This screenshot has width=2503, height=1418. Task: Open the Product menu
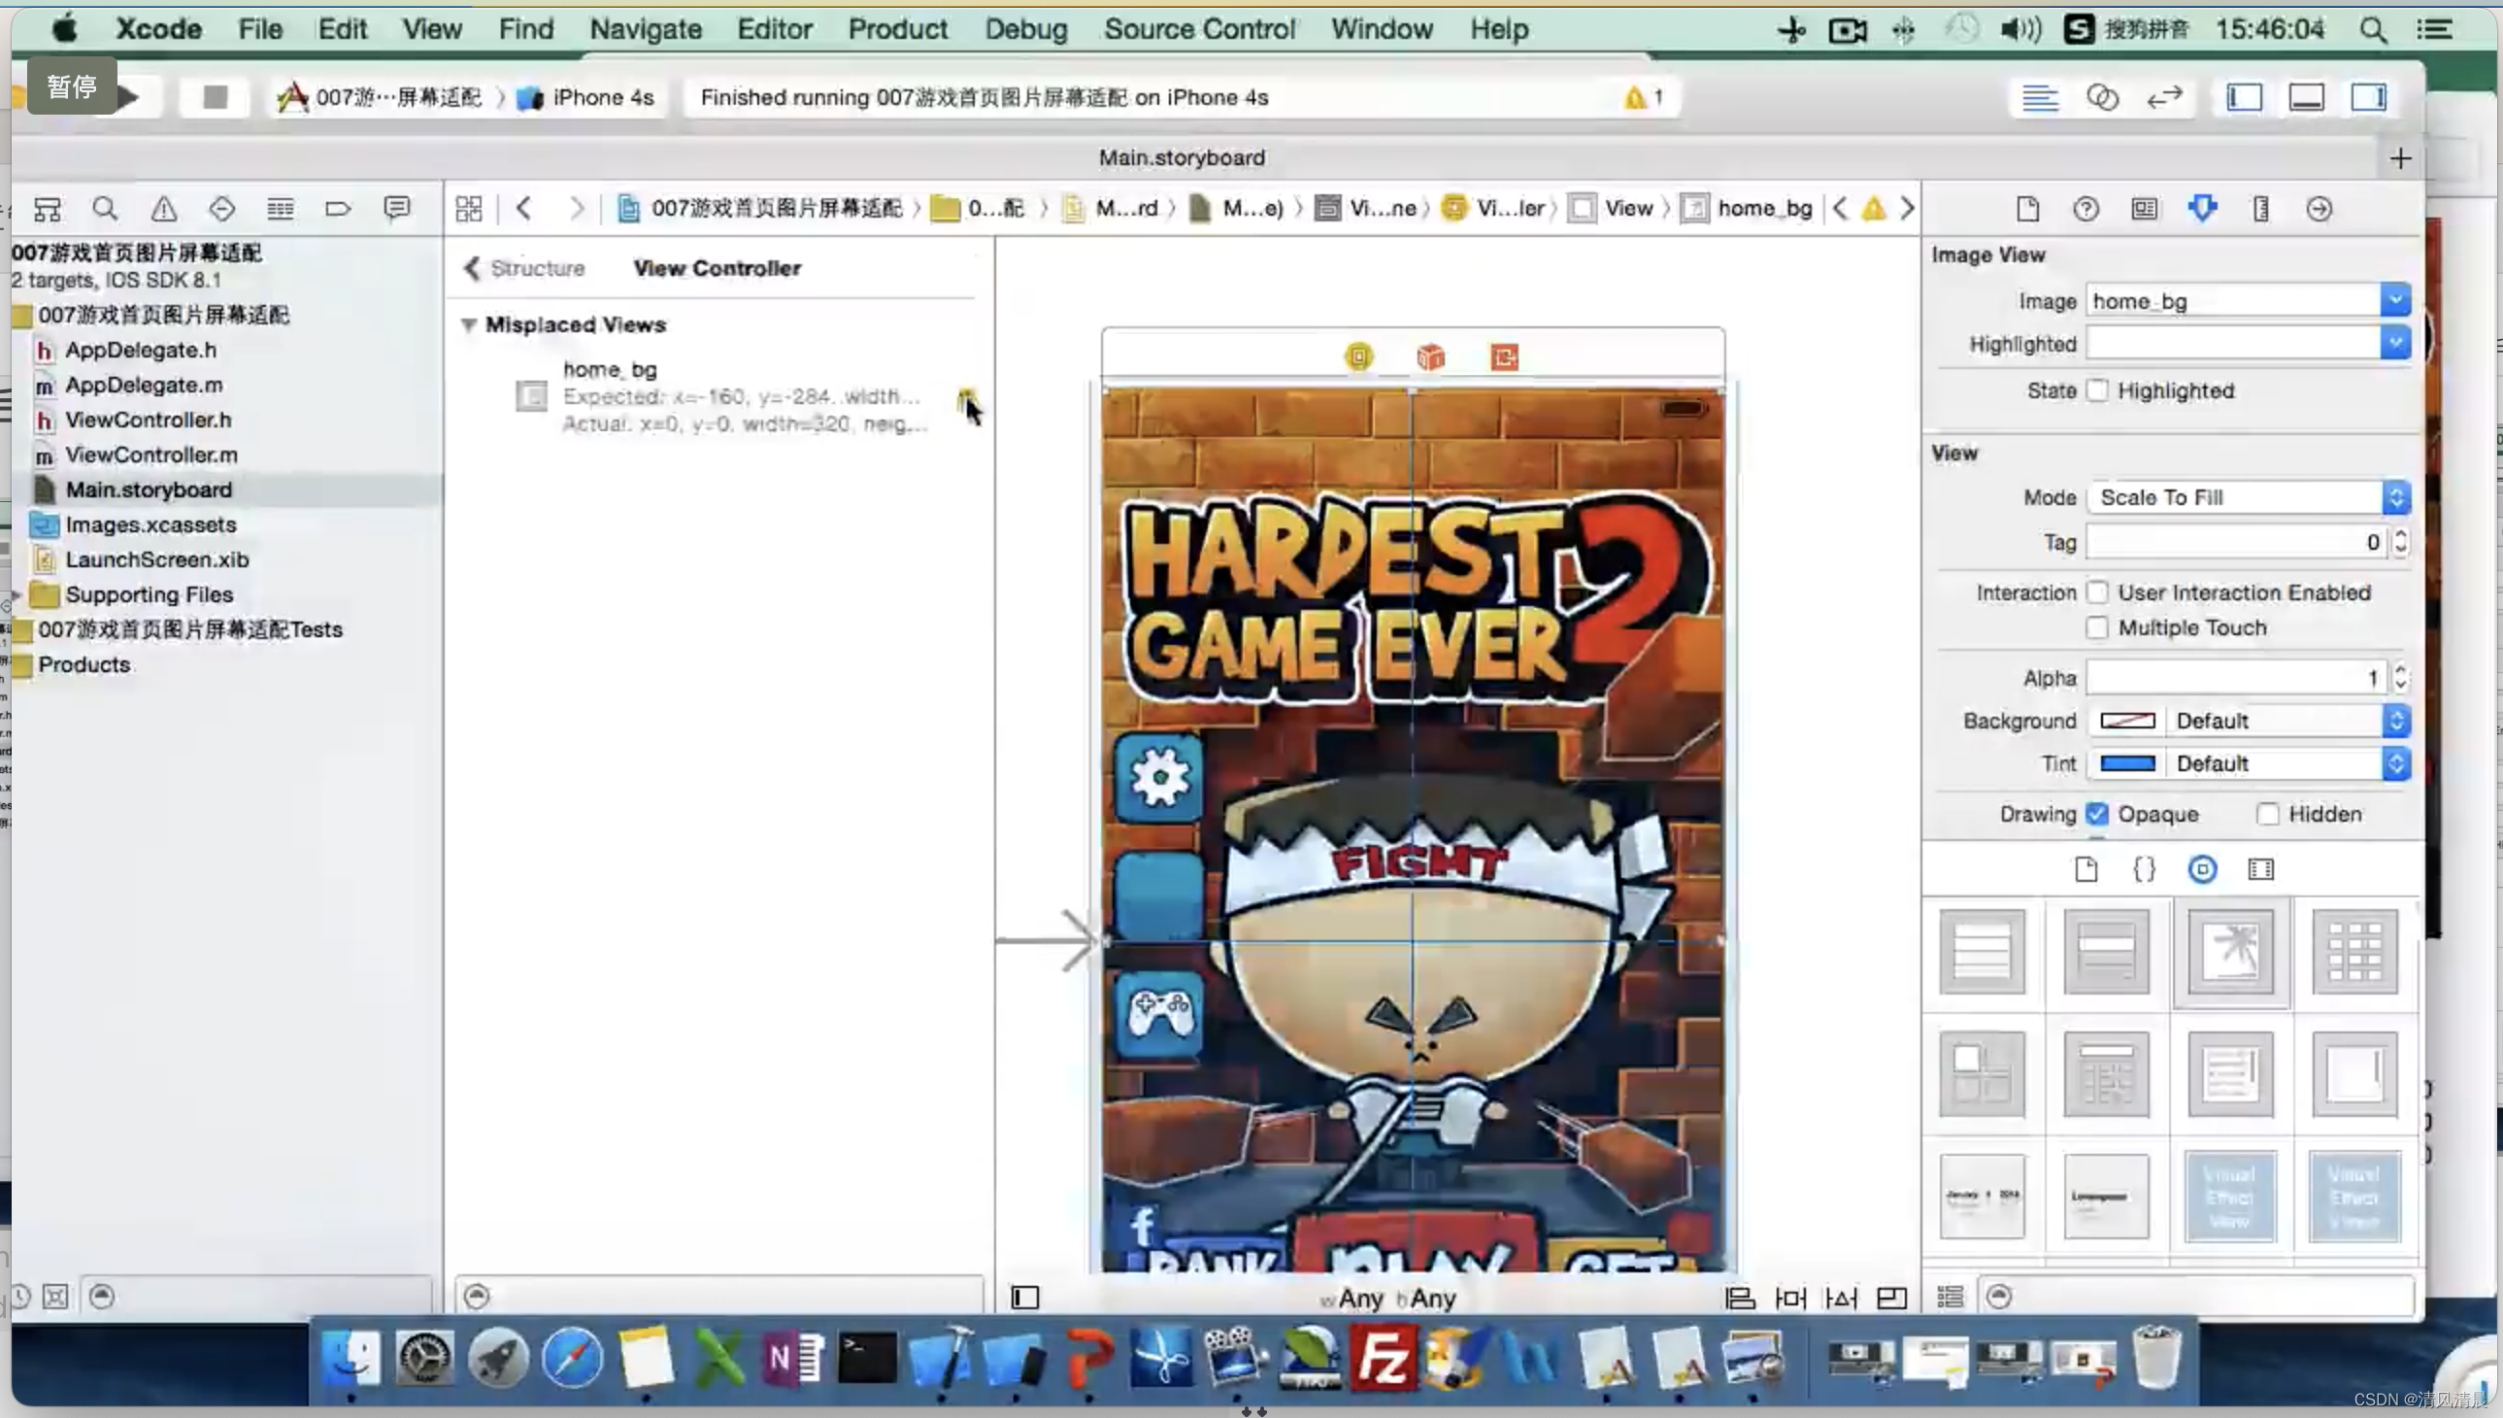pyautogui.click(x=897, y=29)
